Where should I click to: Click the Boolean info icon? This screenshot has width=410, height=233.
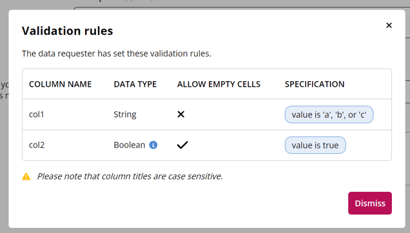coord(153,145)
